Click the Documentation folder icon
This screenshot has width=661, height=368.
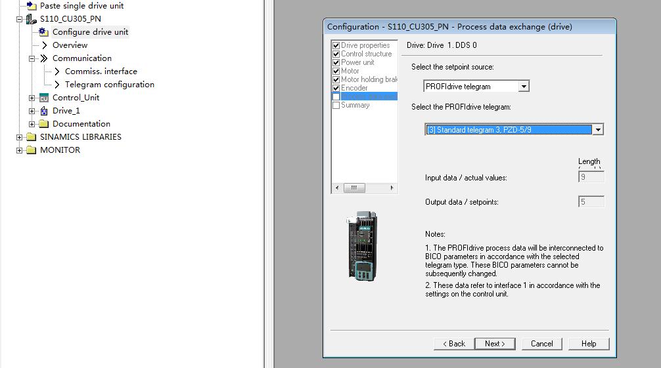[44, 124]
